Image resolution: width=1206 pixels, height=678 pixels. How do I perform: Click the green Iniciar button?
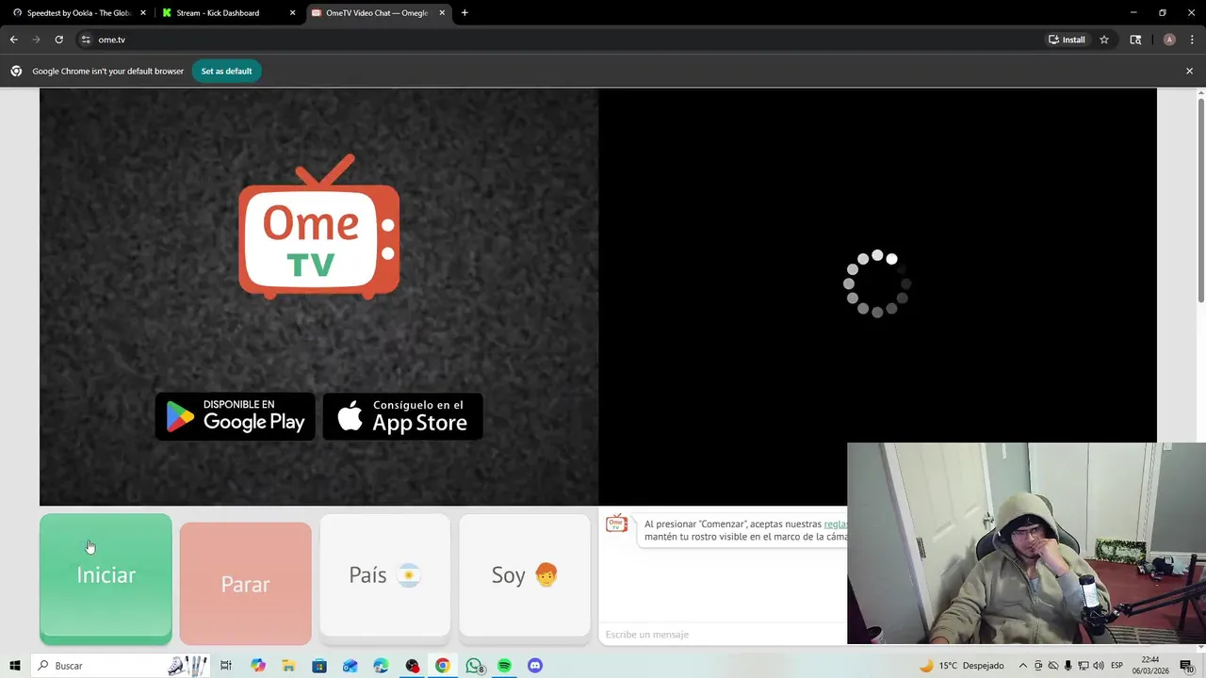click(106, 579)
